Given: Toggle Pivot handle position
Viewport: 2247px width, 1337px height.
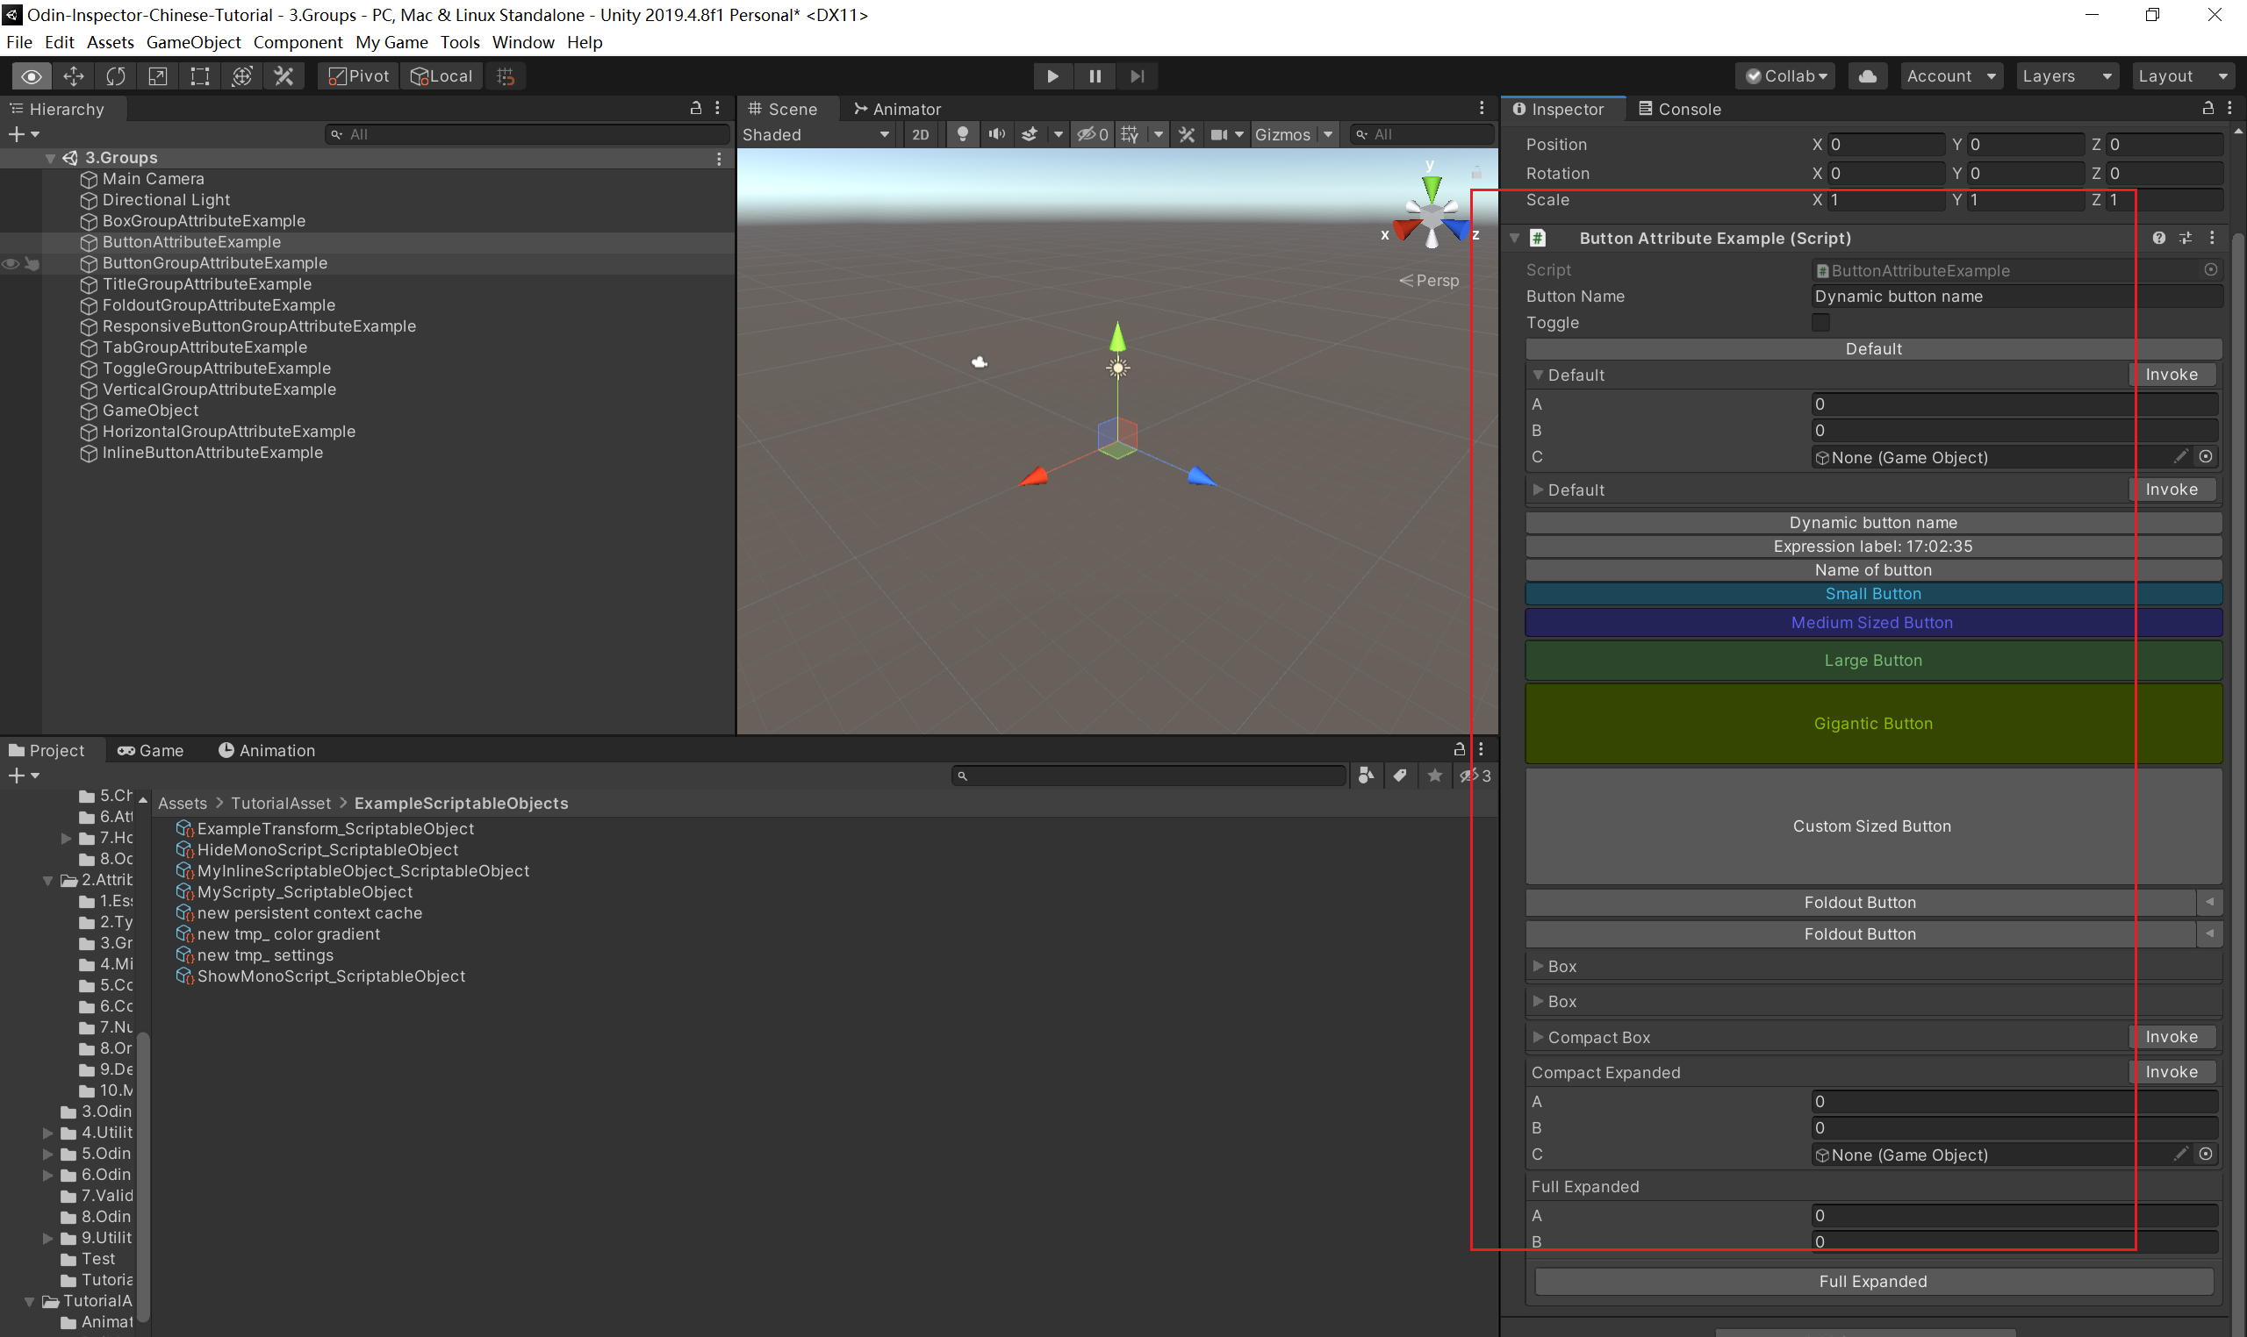Looking at the screenshot, I should (x=359, y=76).
